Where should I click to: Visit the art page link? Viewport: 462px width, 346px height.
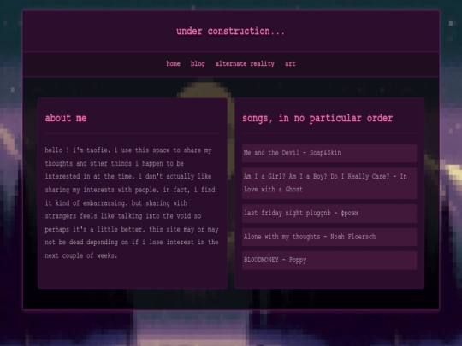click(x=290, y=64)
